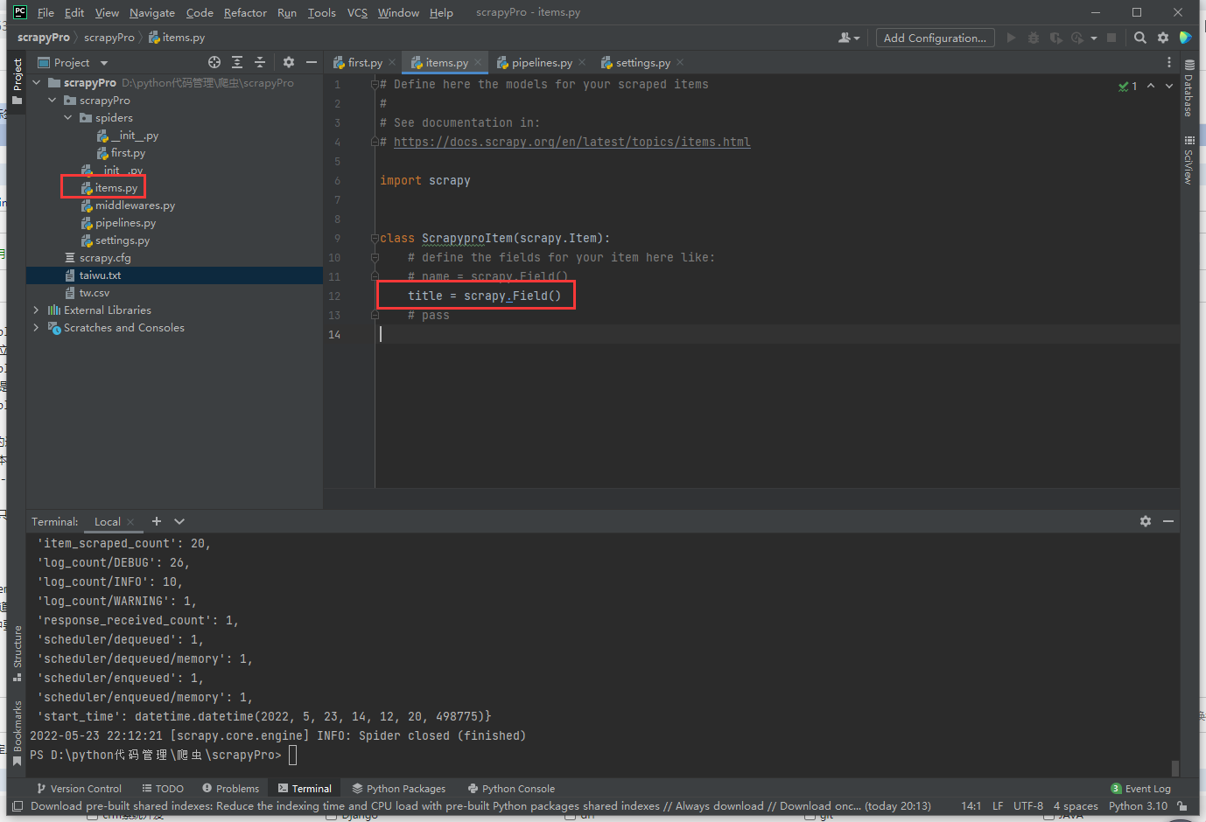1206x822 pixels.
Task: Open the Database side tool window
Action: click(x=1188, y=88)
